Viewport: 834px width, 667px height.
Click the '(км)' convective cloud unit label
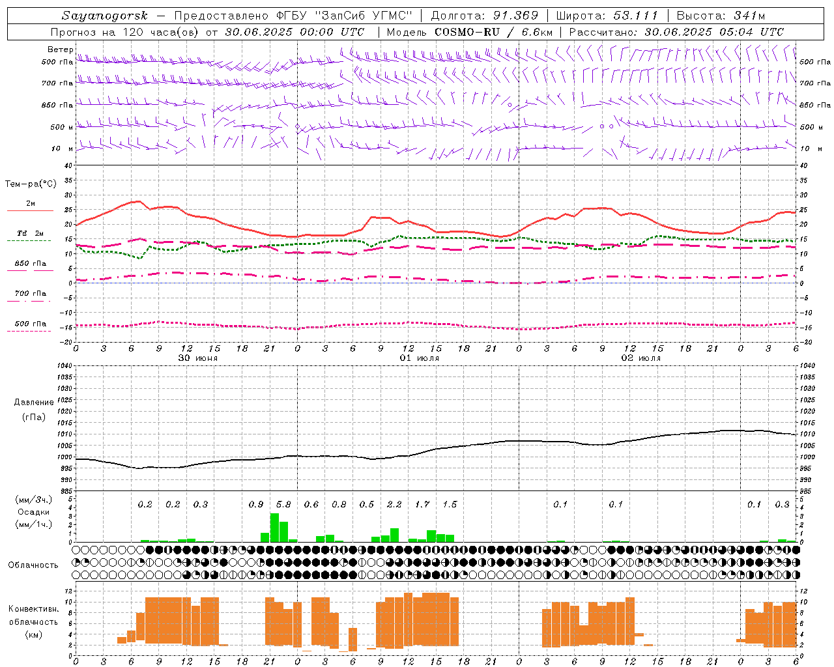(34, 634)
